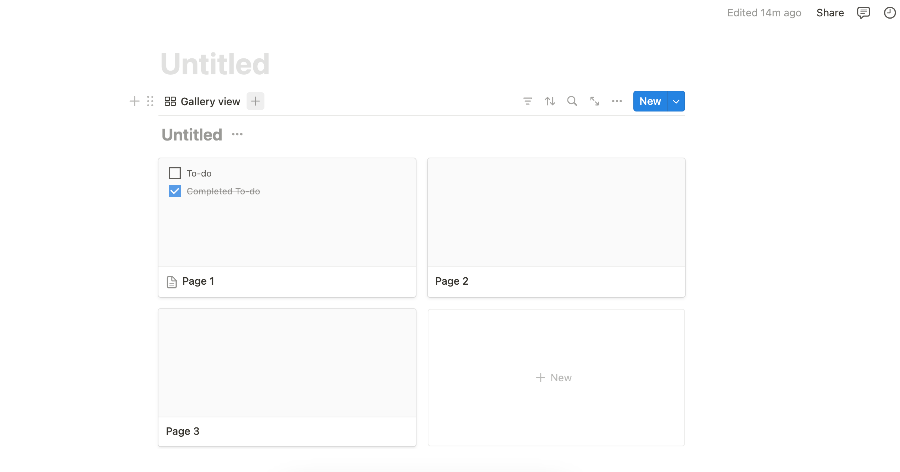
Task: Open database search magnifier icon
Action: [572, 101]
